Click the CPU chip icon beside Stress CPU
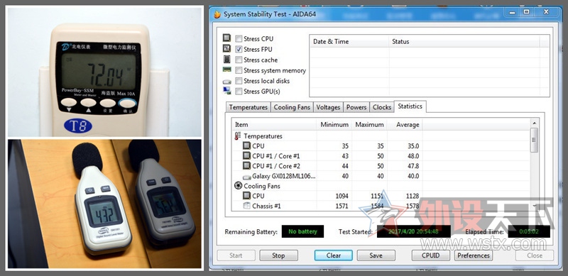Screen dimensions: 568x276 (226, 38)
